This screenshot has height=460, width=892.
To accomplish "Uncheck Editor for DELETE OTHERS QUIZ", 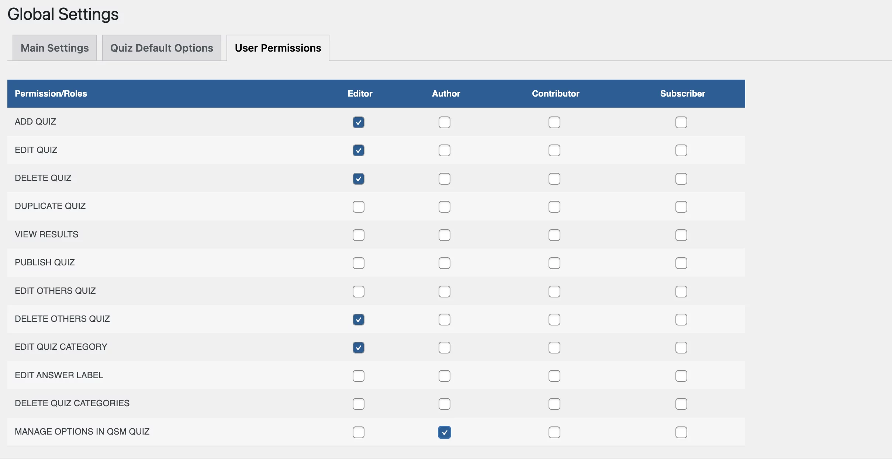I will tap(359, 320).
